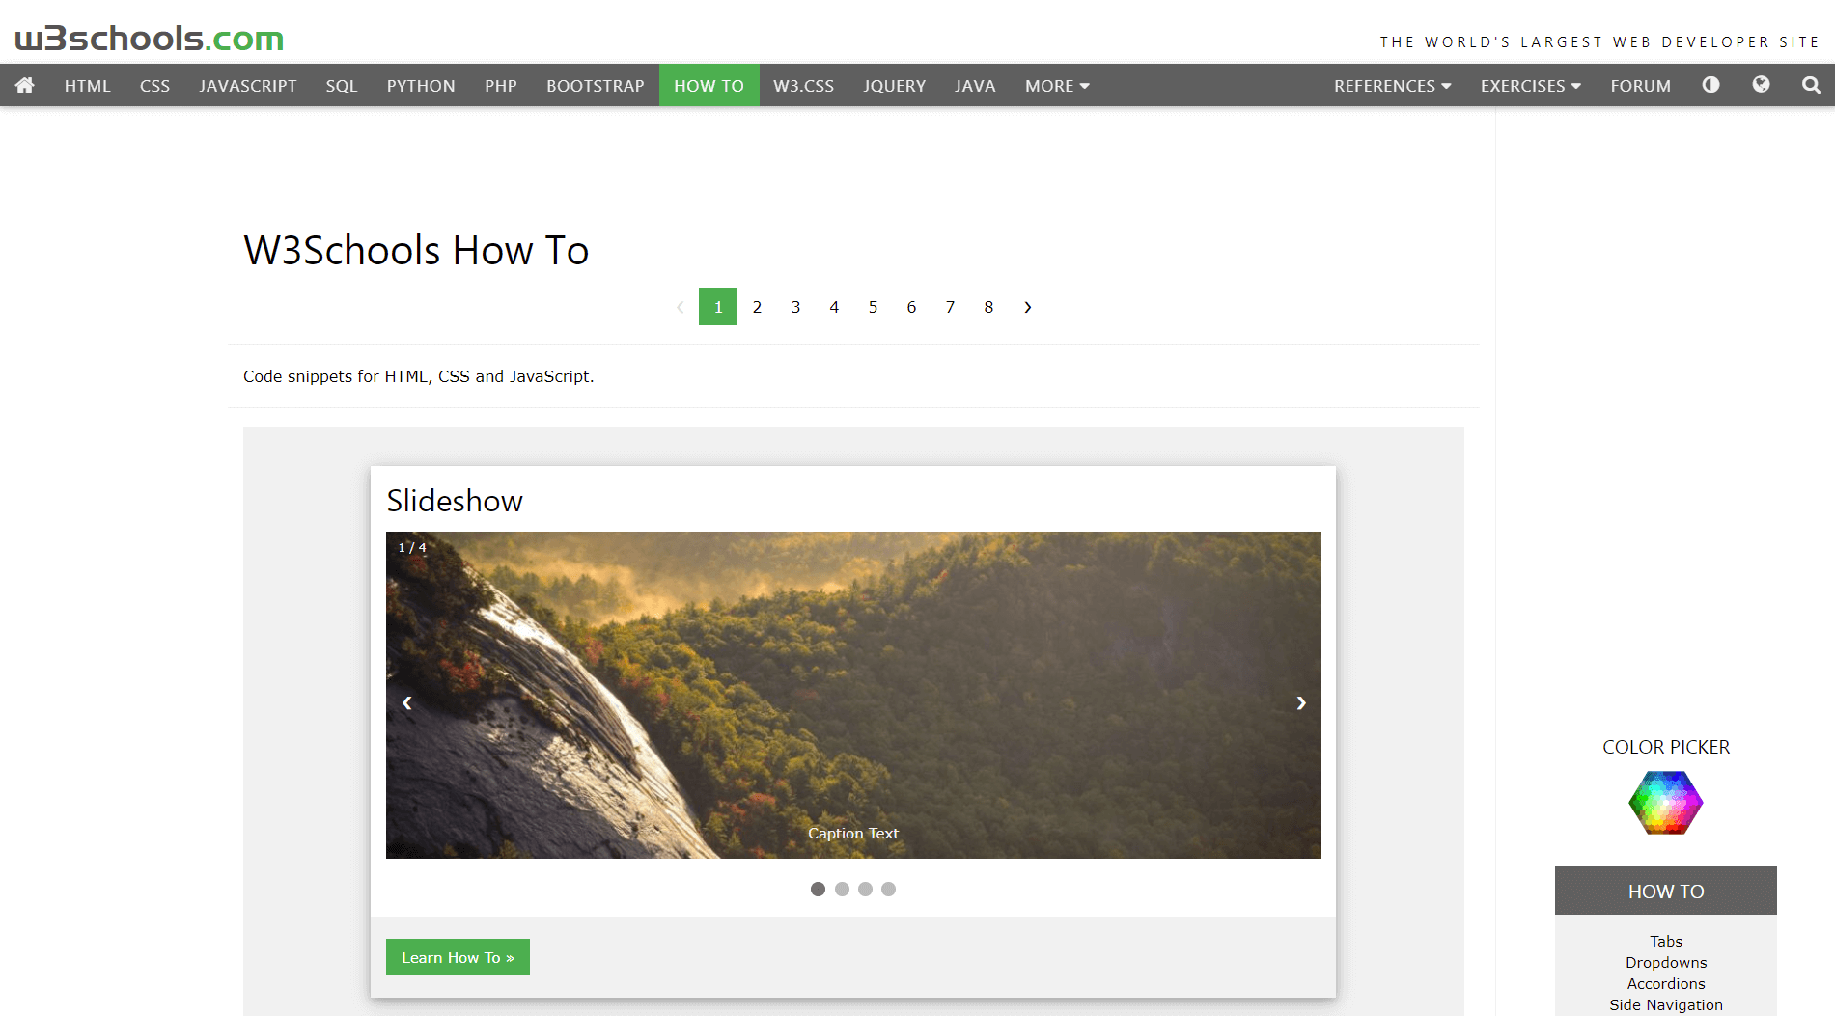Go to pagination page 1
This screenshot has width=1835, height=1016.
718,307
